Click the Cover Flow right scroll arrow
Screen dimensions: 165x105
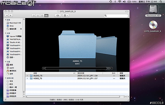click(x=111, y=68)
